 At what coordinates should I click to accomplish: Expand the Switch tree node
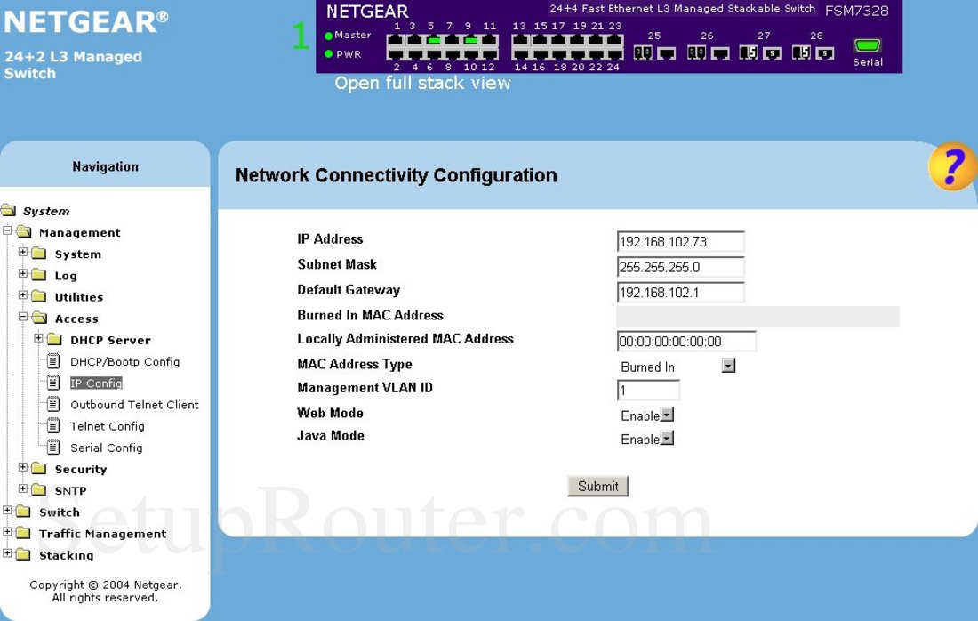pos(7,510)
